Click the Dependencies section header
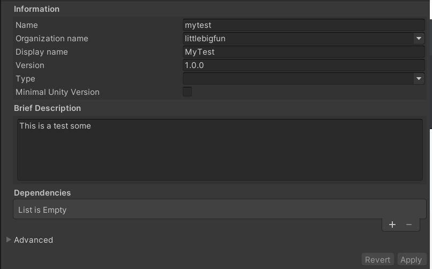 (x=42, y=193)
